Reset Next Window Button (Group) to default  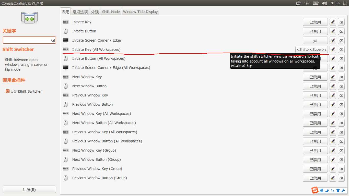pyautogui.click(x=341, y=160)
